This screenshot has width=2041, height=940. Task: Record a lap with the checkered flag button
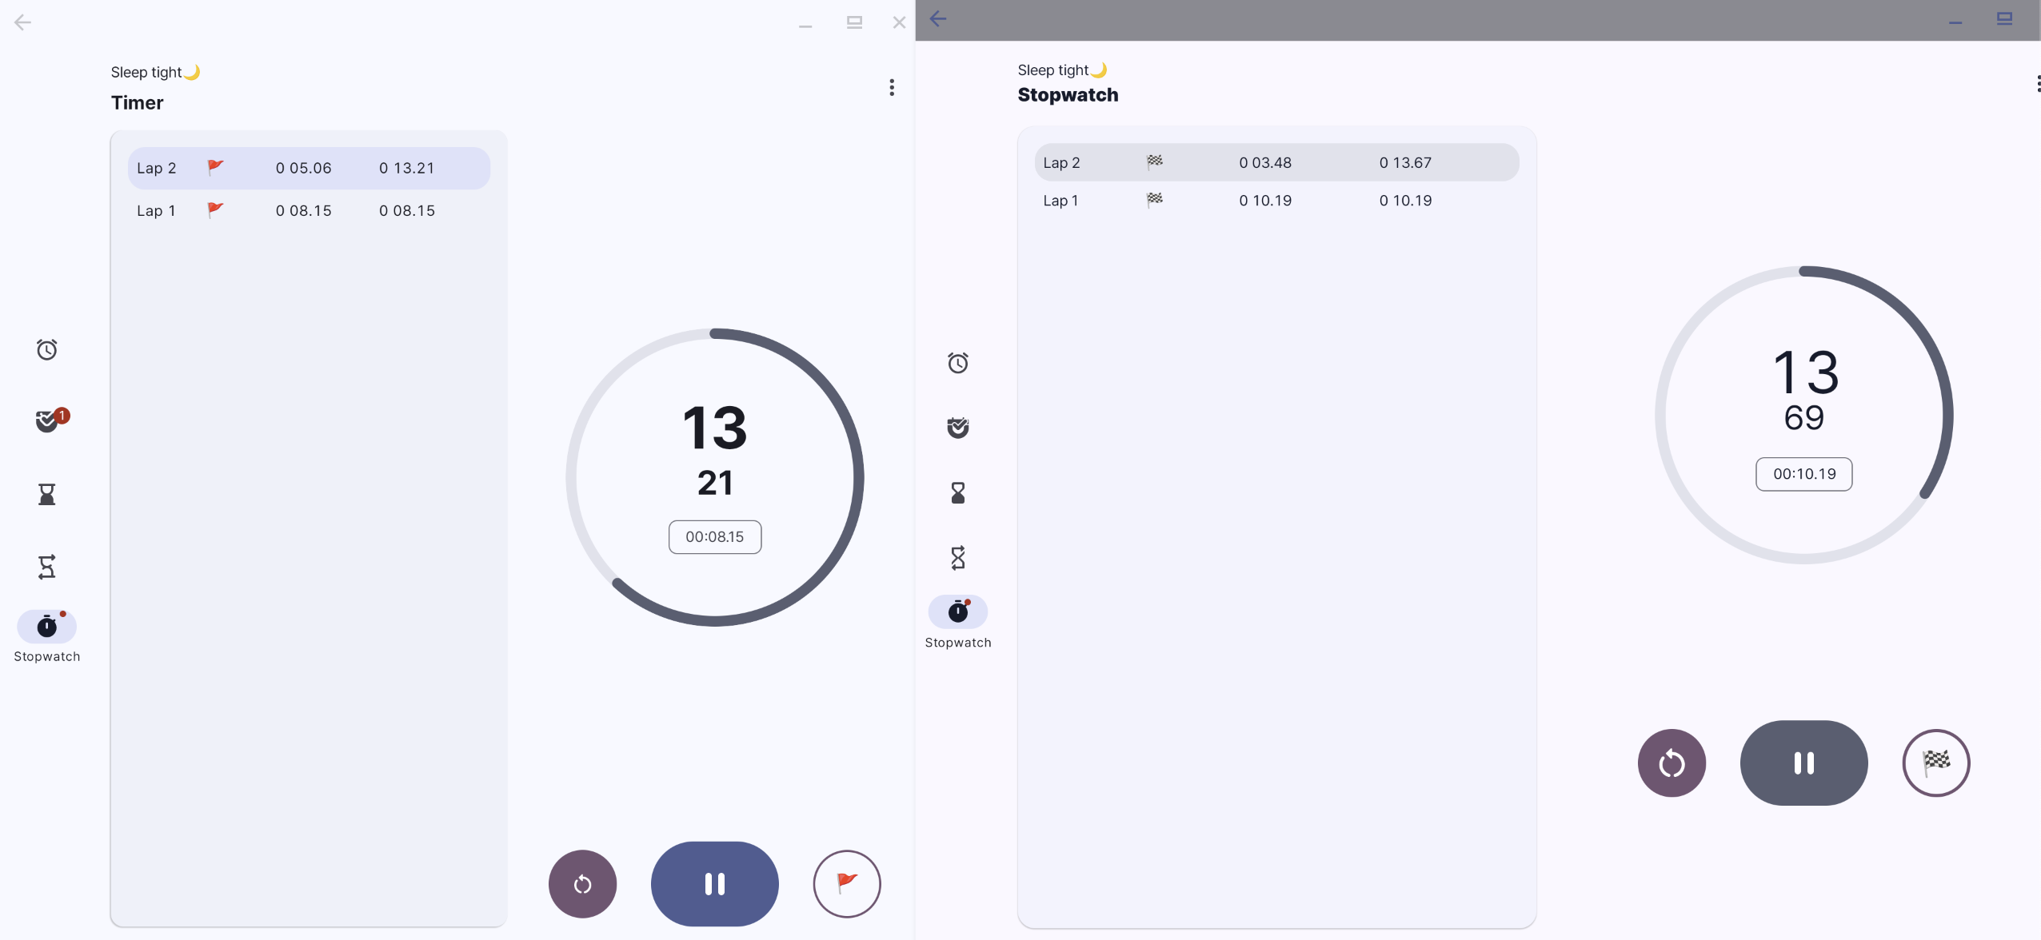(x=1935, y=763)
